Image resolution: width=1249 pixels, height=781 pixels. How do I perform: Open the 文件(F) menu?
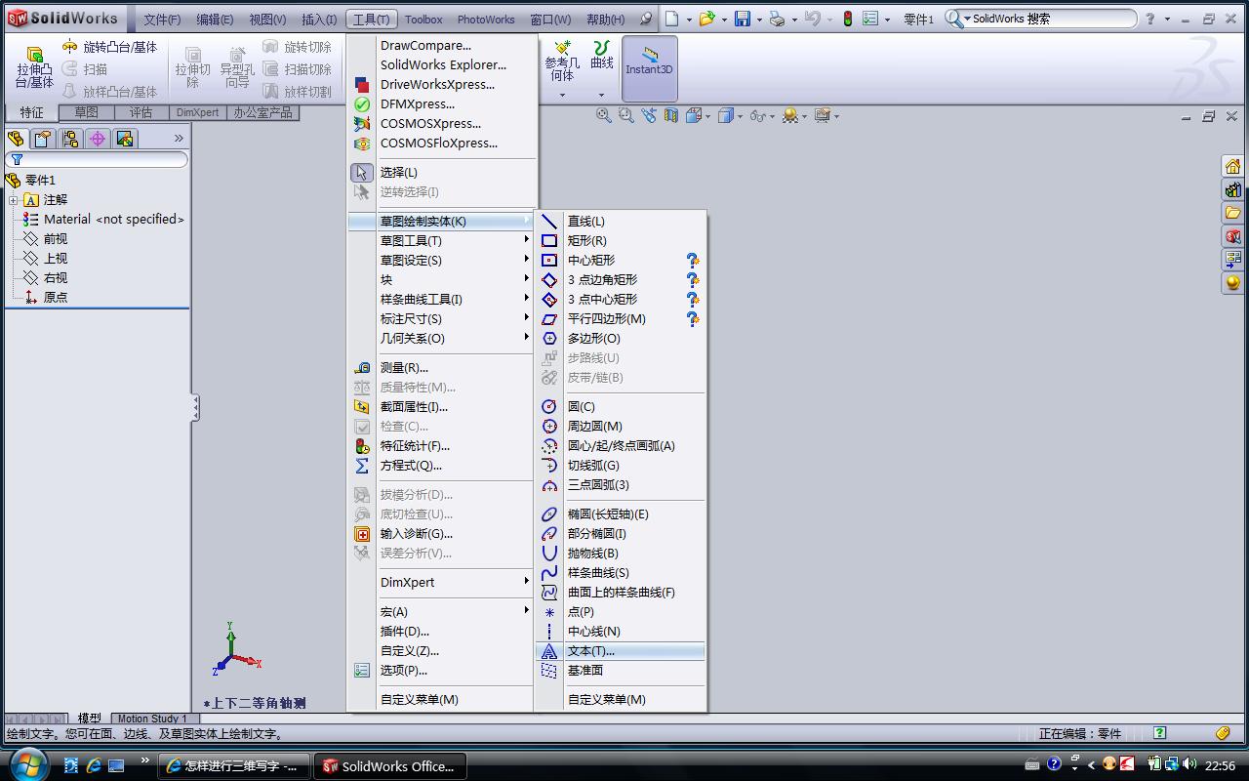(162, 20)
